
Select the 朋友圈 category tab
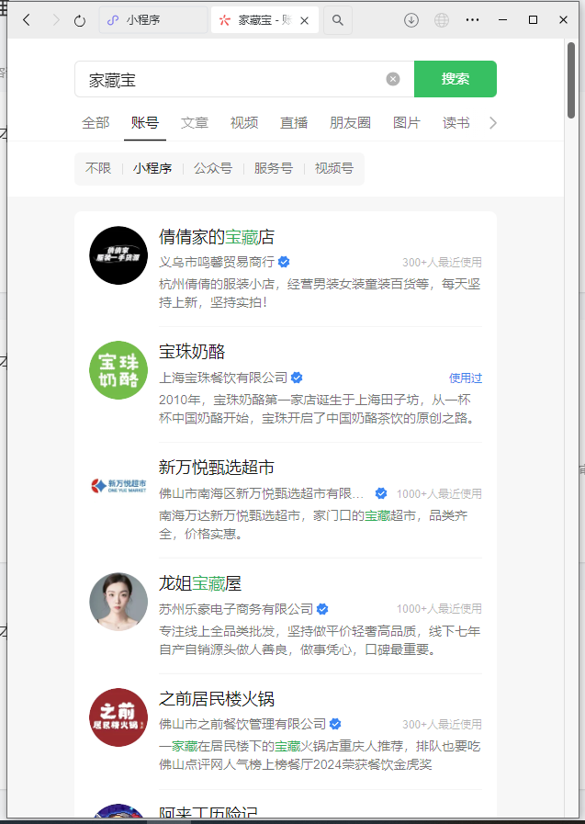[350, 123]
